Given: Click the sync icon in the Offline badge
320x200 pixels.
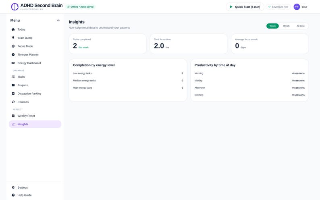Looking at the screenshot, I should point(68,7).
